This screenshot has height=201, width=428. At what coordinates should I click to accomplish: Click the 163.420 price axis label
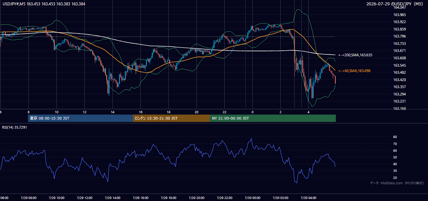(x=400, y=80)
